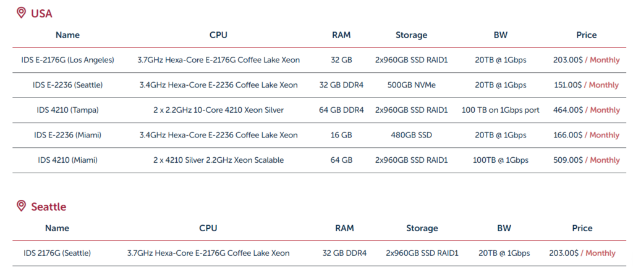Select IDS E-2236 (Seattle) server name
The width and height of the screenshot is (633, 275).
(x=67, y=85)
